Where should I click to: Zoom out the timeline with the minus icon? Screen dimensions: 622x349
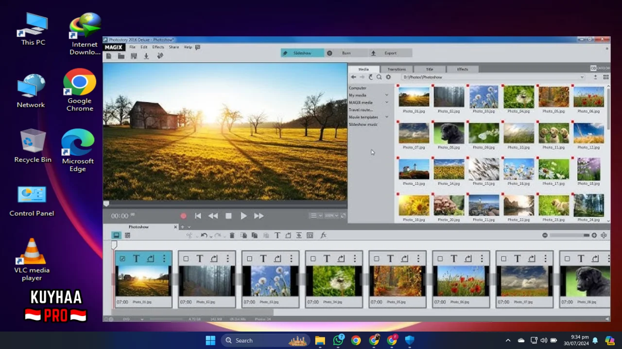pos(545,235)
